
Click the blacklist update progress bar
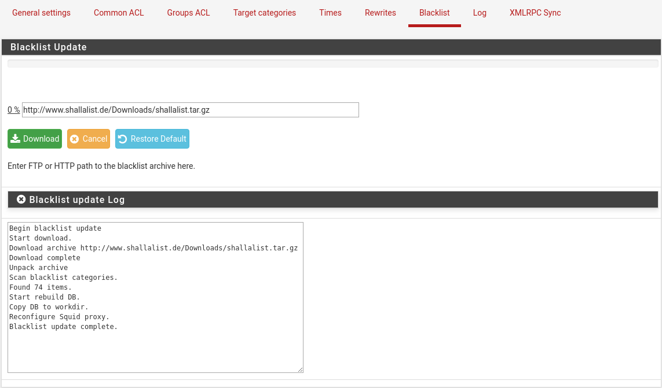pyautogui.click(x=332, y=64)
